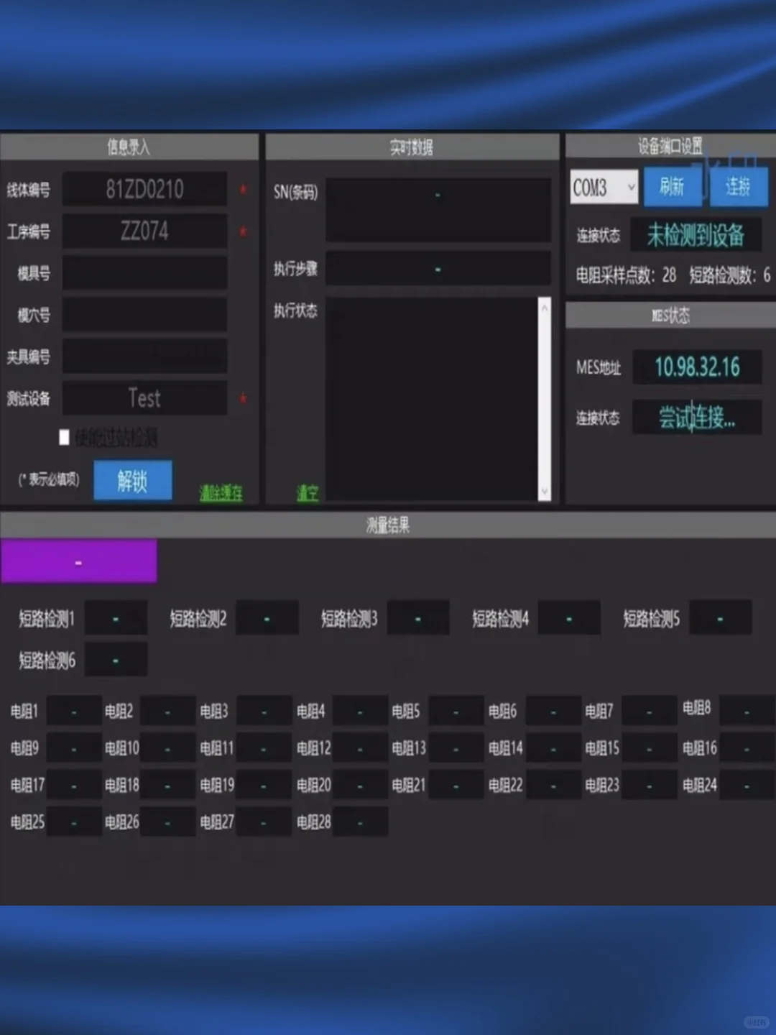
Task: Click the 短路检测6 value box
Action: (116, 659)
